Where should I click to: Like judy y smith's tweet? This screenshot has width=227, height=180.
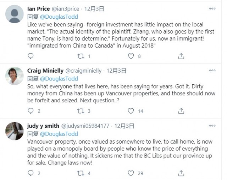[131, 173]
